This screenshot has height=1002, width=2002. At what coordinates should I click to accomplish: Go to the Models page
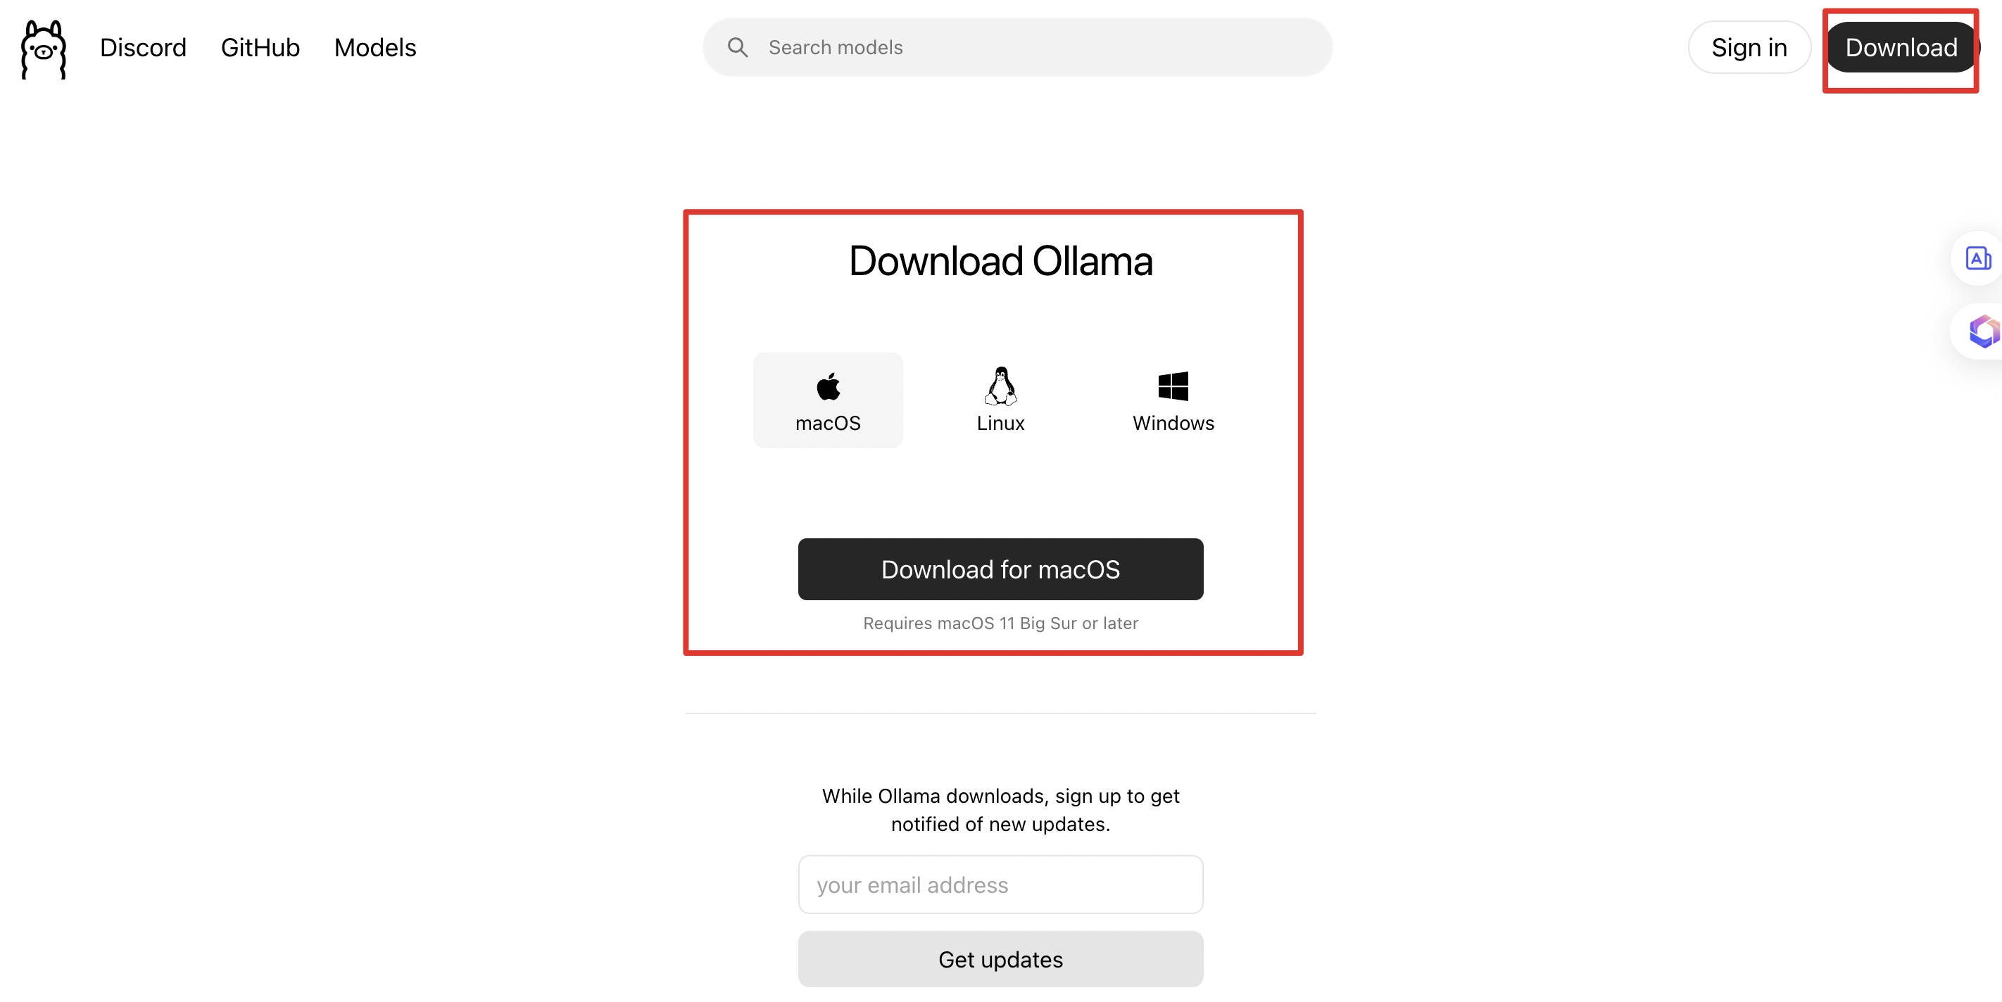375,47
